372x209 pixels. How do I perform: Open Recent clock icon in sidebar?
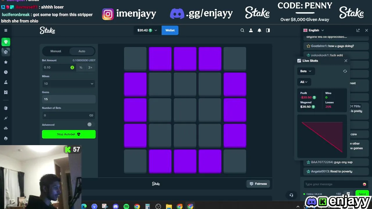pyautogui.click(x=6, y=72)
